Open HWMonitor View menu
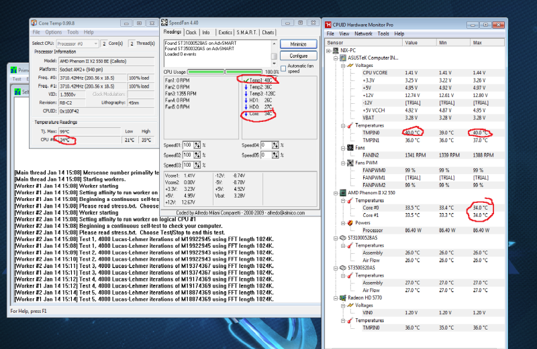 [344, 33]
